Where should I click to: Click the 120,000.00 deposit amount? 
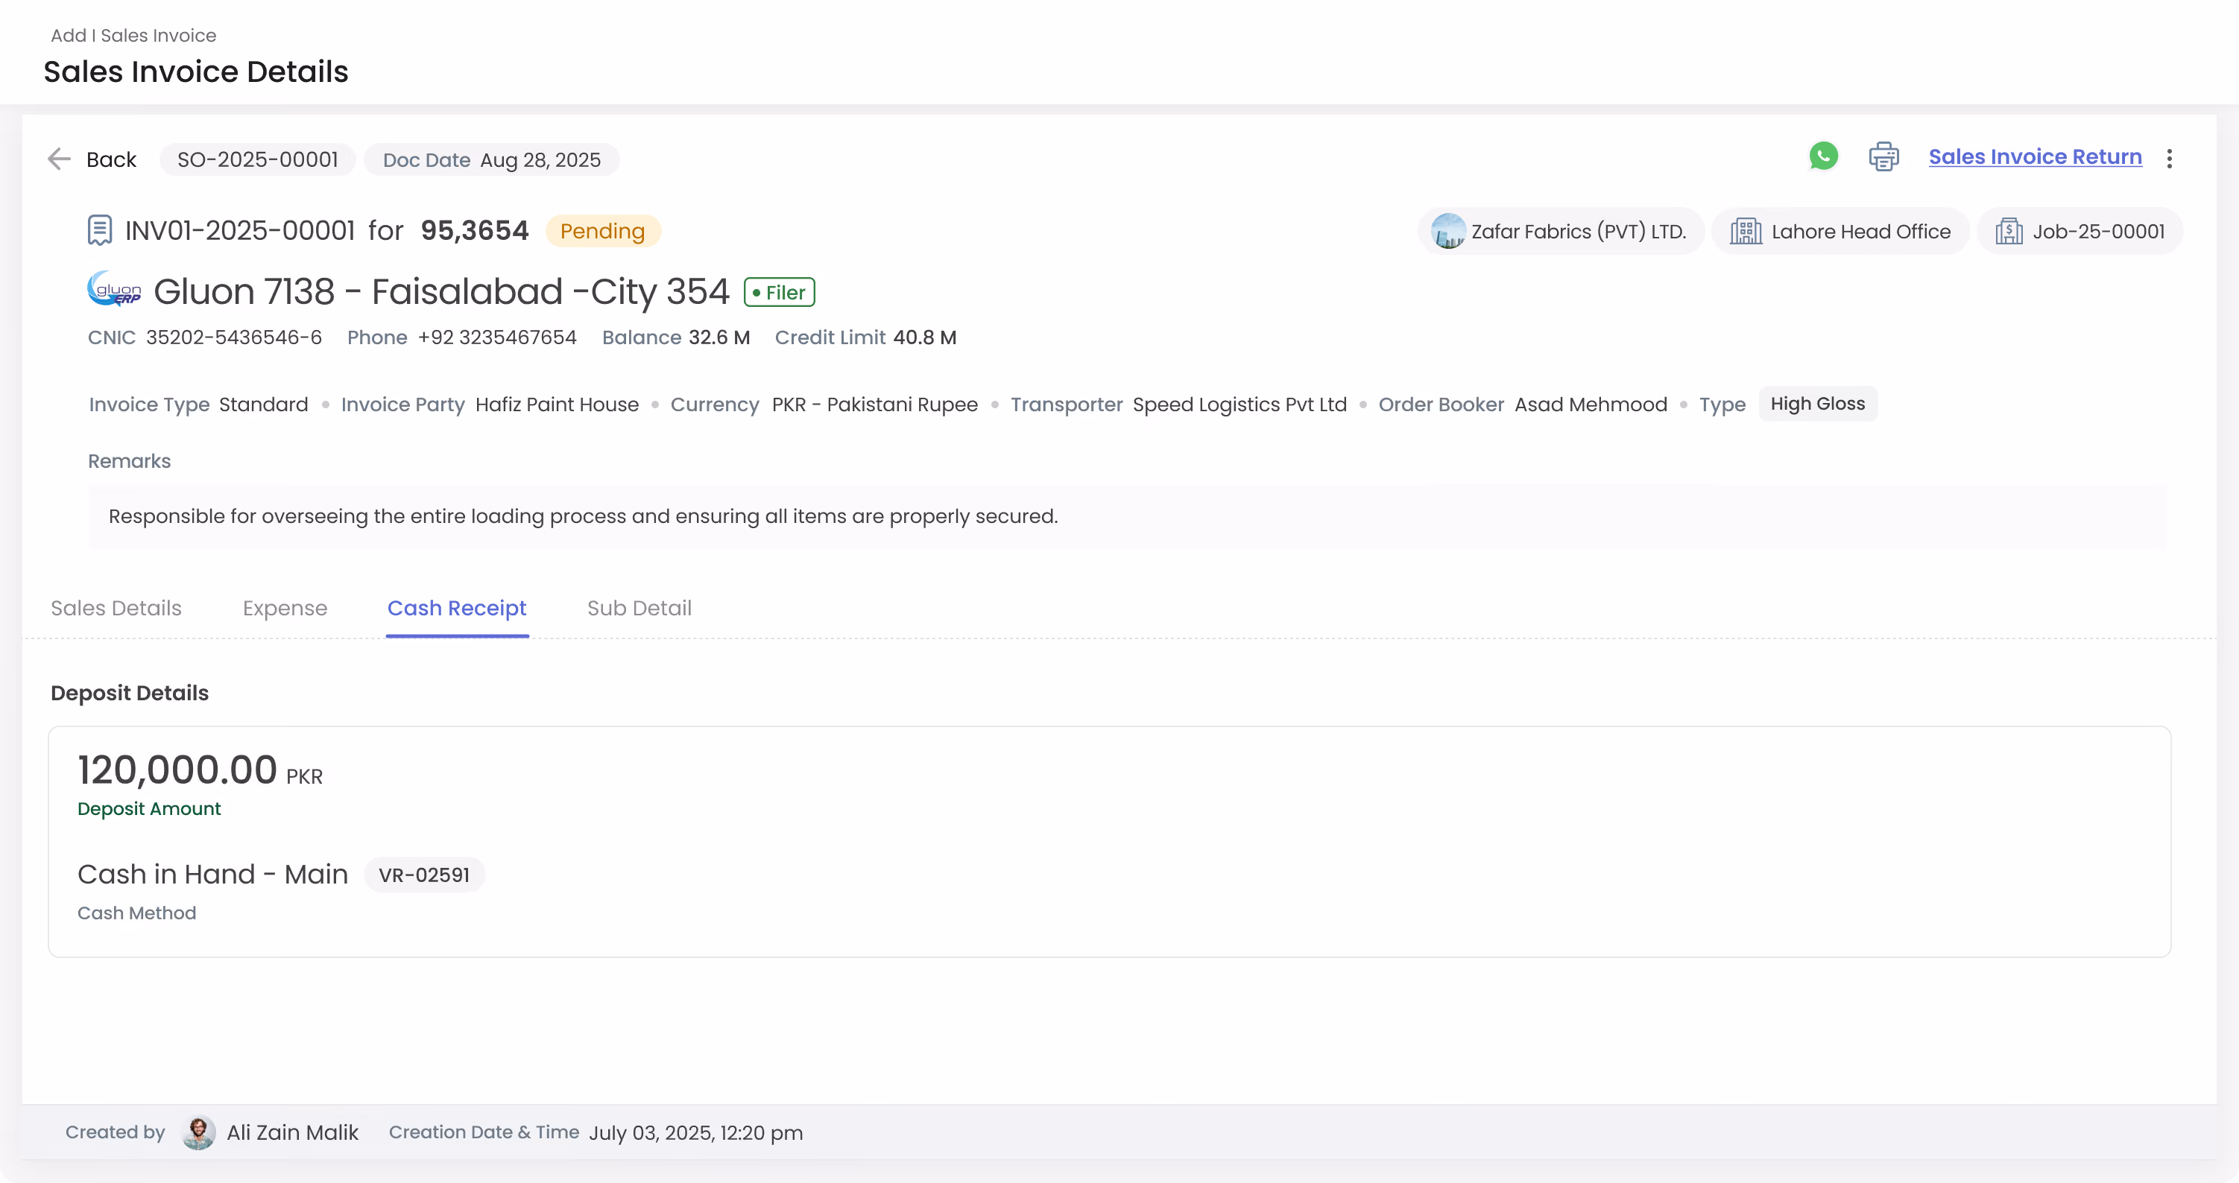pyautogui.click(x=177, y=770)
